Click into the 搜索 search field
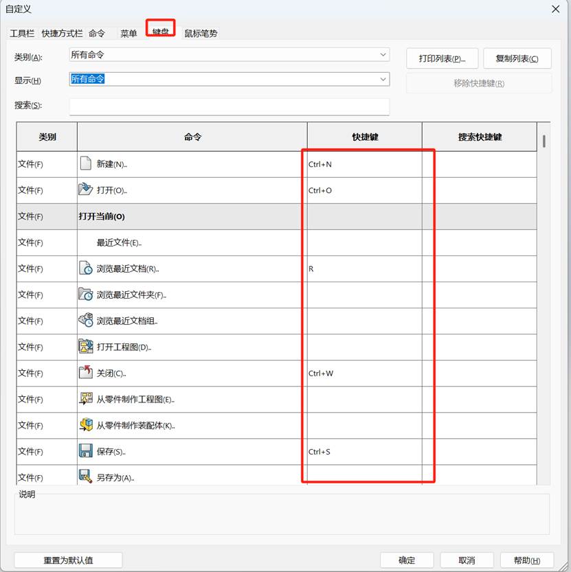The width and height of the screenshot is (571, 572). [229, 106]
